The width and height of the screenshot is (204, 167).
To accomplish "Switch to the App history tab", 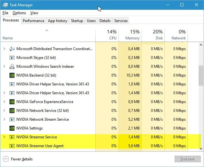I will [x=58, y=21].
